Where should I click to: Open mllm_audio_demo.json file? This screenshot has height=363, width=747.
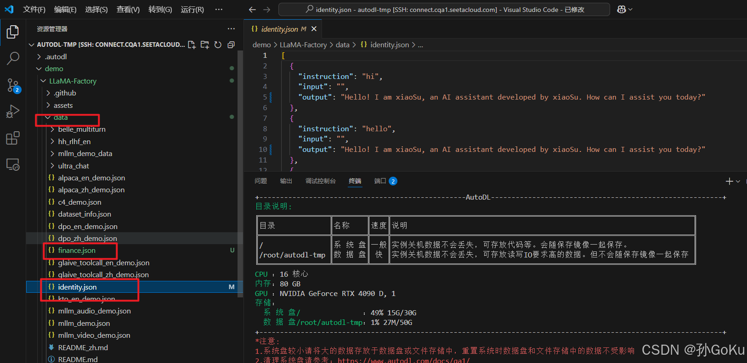click(x=94, y=311)
